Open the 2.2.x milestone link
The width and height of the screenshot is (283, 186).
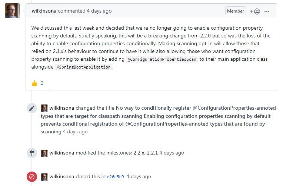click(139, 153)
